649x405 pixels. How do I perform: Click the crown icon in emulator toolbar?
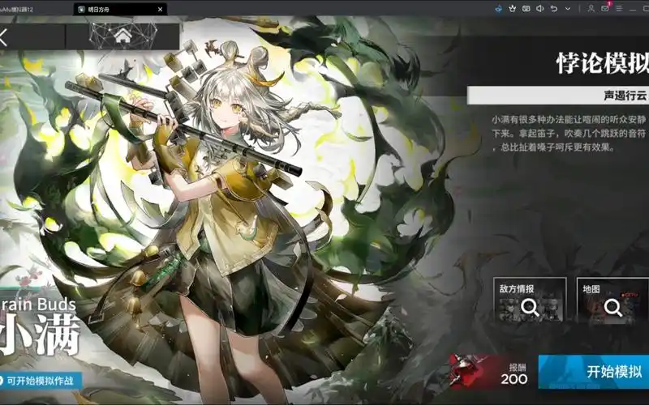tap(513, 8)
